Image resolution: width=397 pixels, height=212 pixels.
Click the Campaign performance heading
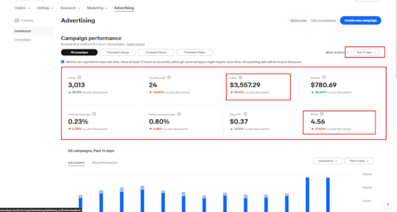(x=91, y=38)
